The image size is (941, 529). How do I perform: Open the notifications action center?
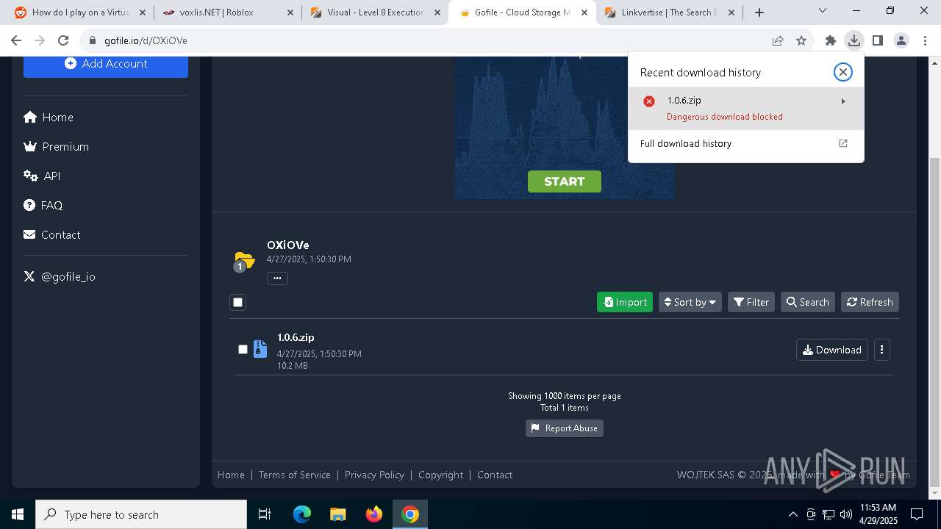coord(917,514)
